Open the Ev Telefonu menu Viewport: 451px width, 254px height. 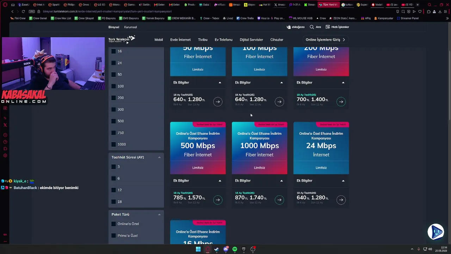click(223, 40)
